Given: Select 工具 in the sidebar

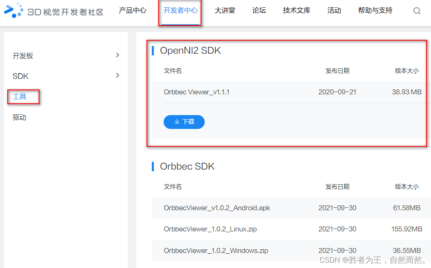Looking at the screenshot, I should point(20,97).
